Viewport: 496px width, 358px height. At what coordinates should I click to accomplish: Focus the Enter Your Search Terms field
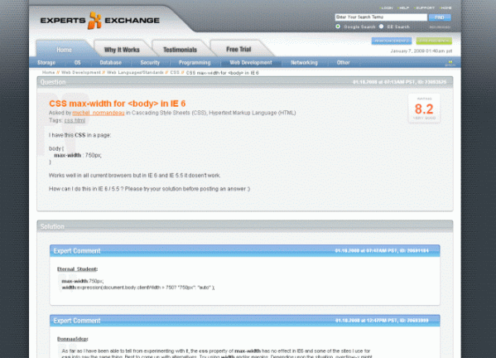[381, 17]
